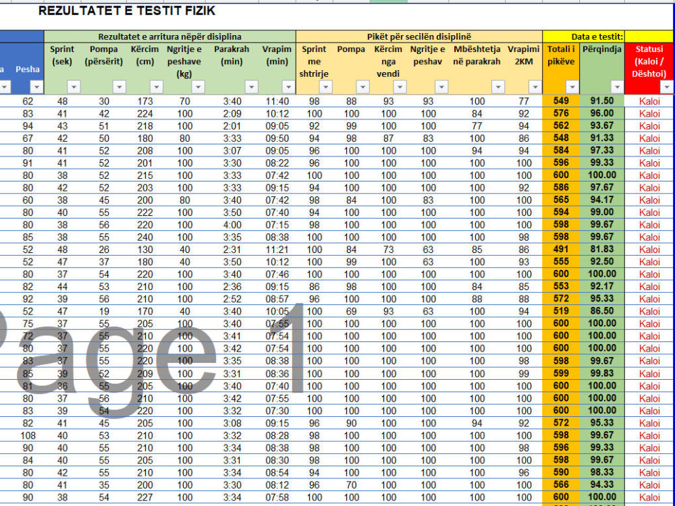Select jump points cell 73
The height and width of the screenshot is (506, 675).
click(388, 249)
